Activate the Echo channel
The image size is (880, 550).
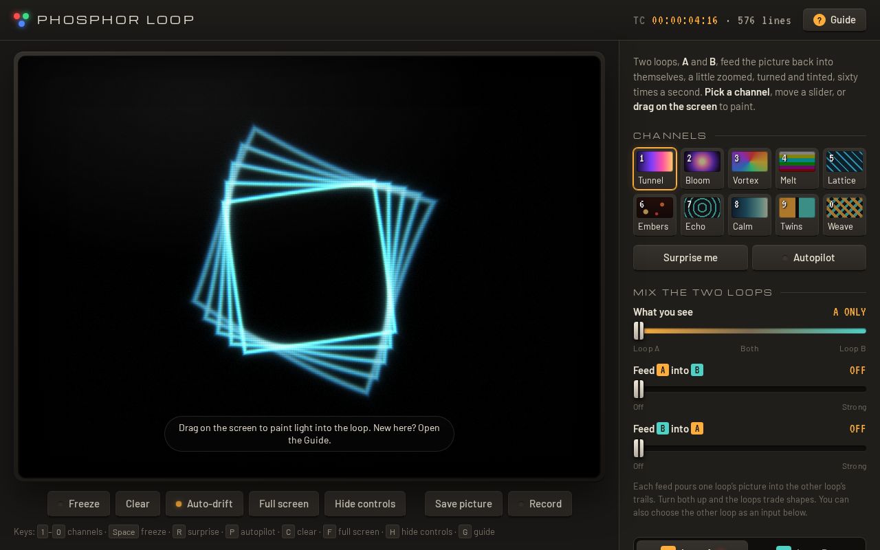coord(702,214)
